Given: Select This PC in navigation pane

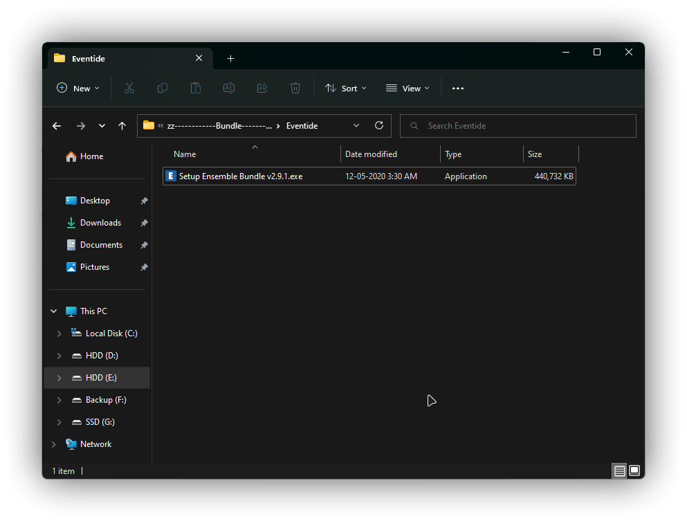Looking at the screenshot, I should pyautogui.click(x=86, y=311).
